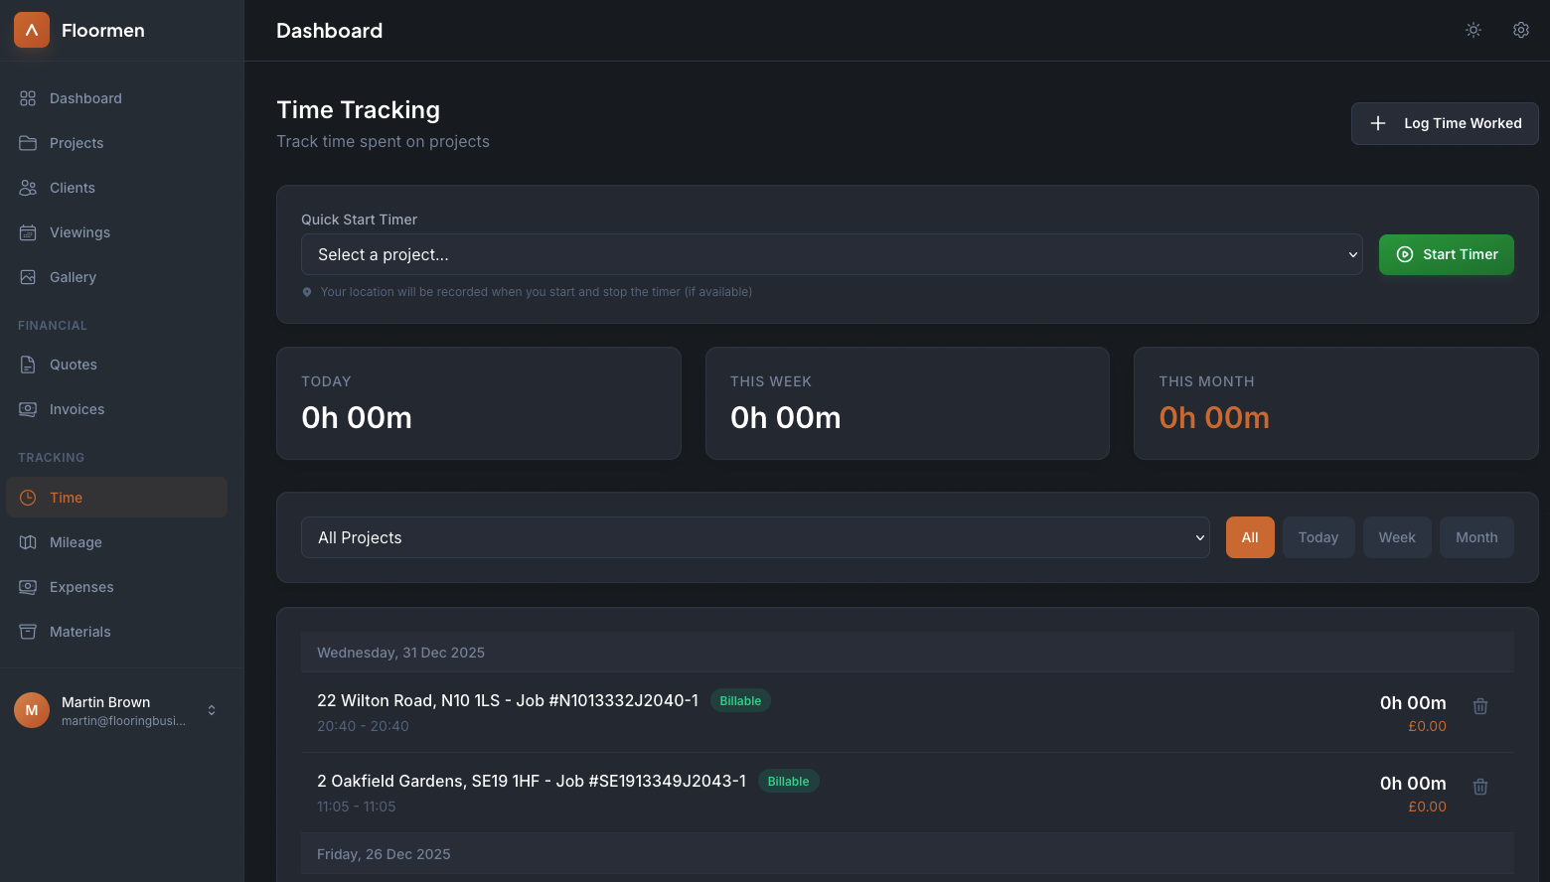Delete the 22 Wilton Road time entry
Screen dimensions: 1550x882
tap(1480, 705)
